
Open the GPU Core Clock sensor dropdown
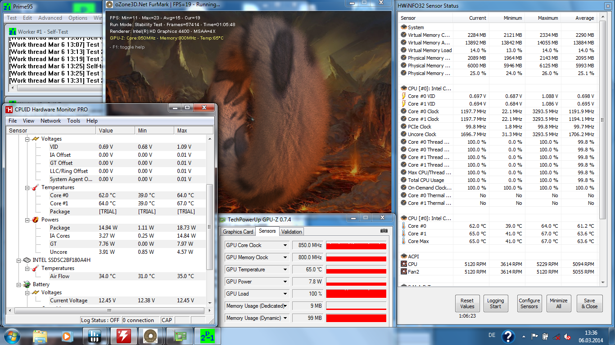(285, 245)
